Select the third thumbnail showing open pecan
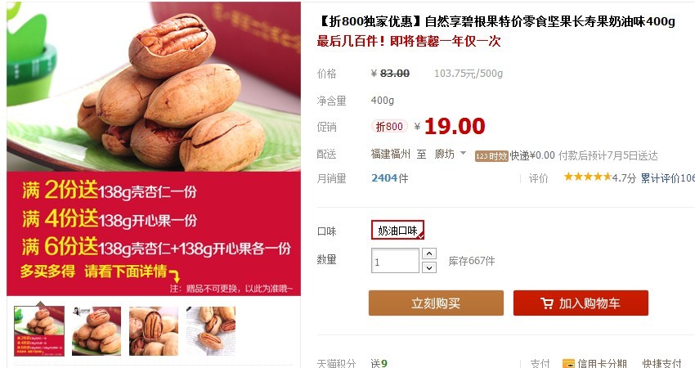Screen dimensions: 695x368 coord(154,330)
